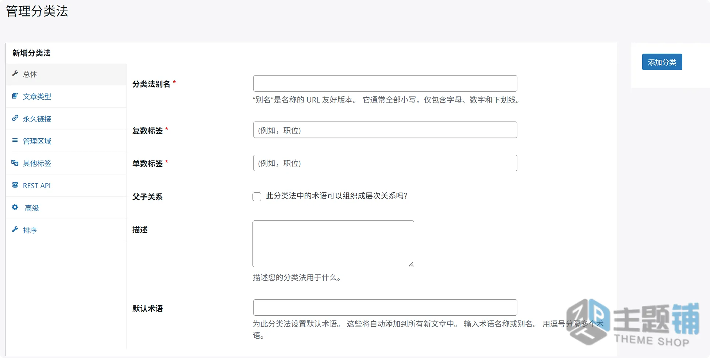Focus the 分类法别名 input field
Viewport: 710px width, 358px height.
(x=385, y=83)
